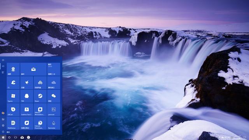Launch Sublime Text 3 tile
This screenshot has height=140, width=249.
[27, 110]
